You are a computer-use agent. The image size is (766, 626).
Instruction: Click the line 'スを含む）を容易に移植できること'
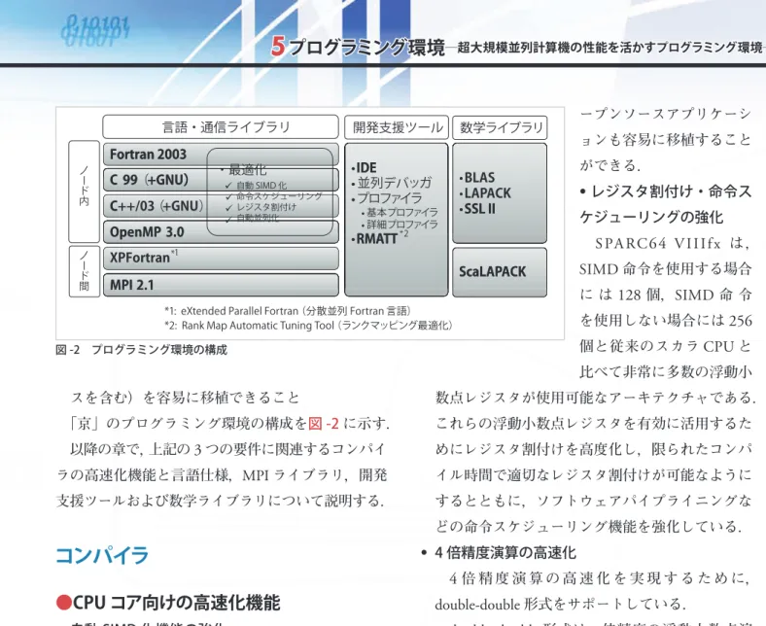[185, 398]
